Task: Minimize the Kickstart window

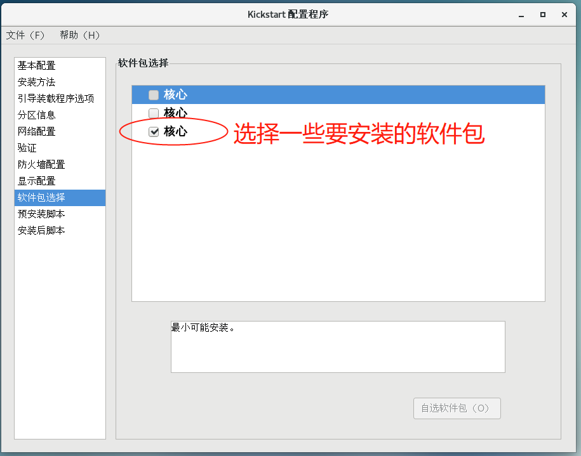Action: [521, 15]
